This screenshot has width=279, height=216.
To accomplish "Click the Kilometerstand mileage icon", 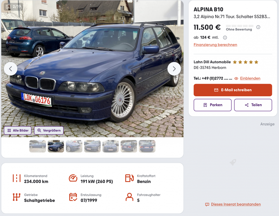I will pos(17,178).
